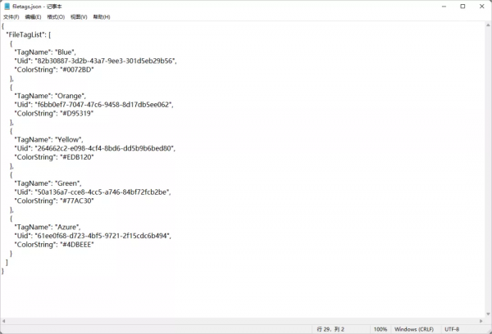Open the 帮助(H) menu
Viewport: 492px width, 334px height.
pos(102,17)
